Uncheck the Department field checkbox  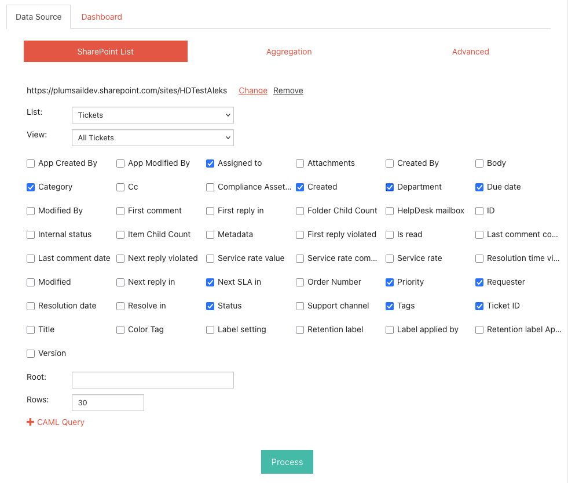390,187
